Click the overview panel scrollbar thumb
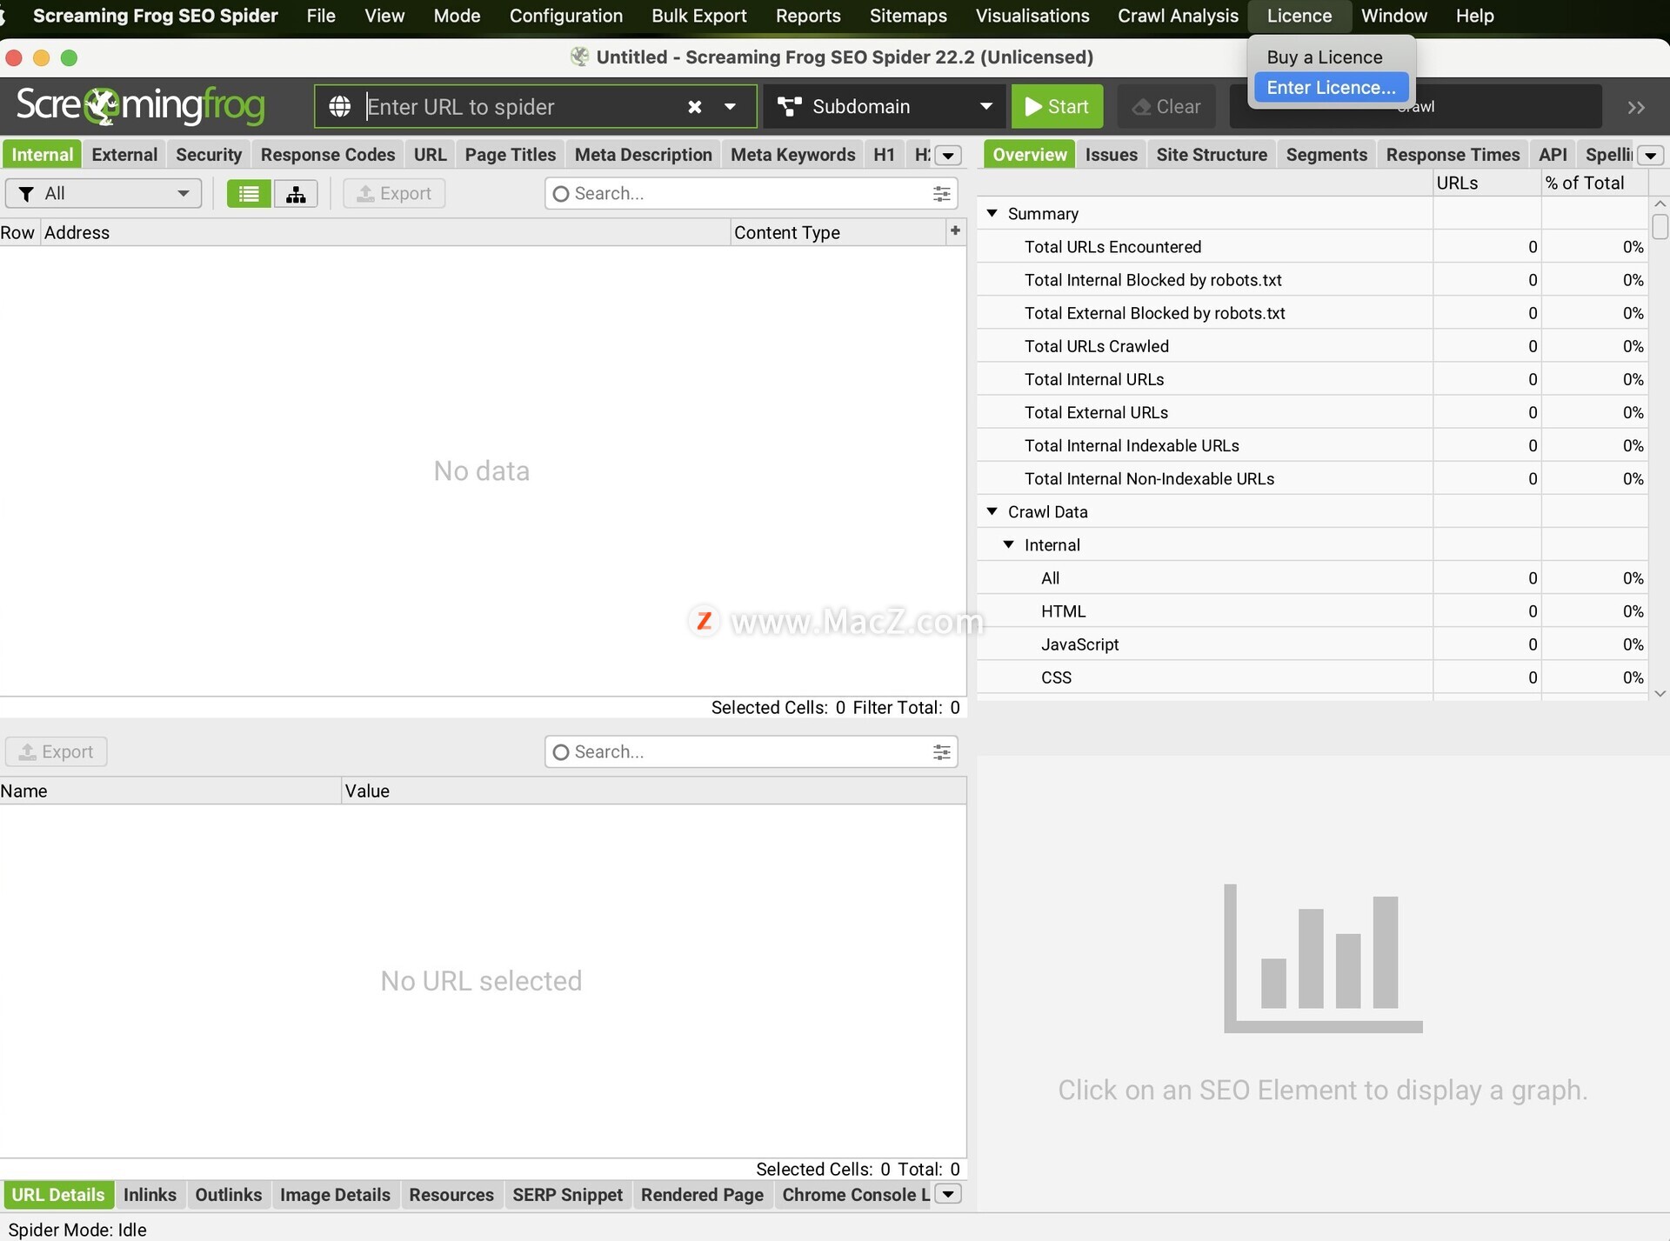This screenshot has width=1670, height=1241. click(1660, 226)
